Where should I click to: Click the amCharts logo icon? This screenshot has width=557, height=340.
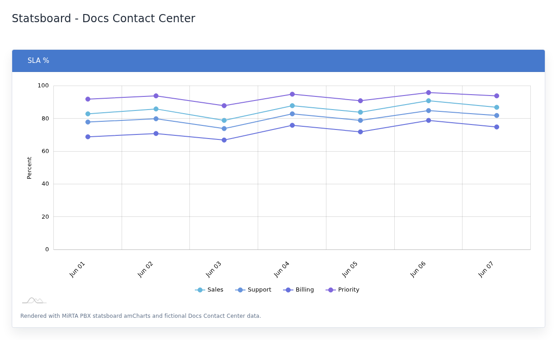pyautogui.click(x=34, y=301)
